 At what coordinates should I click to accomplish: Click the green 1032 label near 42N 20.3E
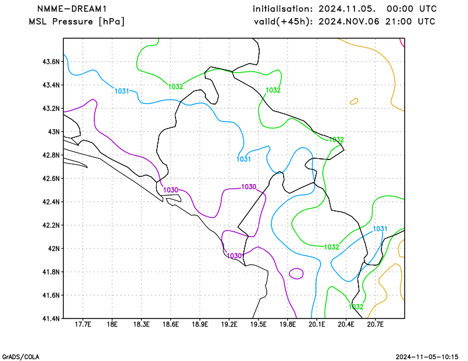[332, 247]
